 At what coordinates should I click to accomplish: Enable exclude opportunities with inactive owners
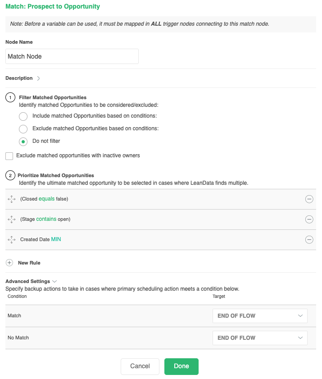(9, 156)
